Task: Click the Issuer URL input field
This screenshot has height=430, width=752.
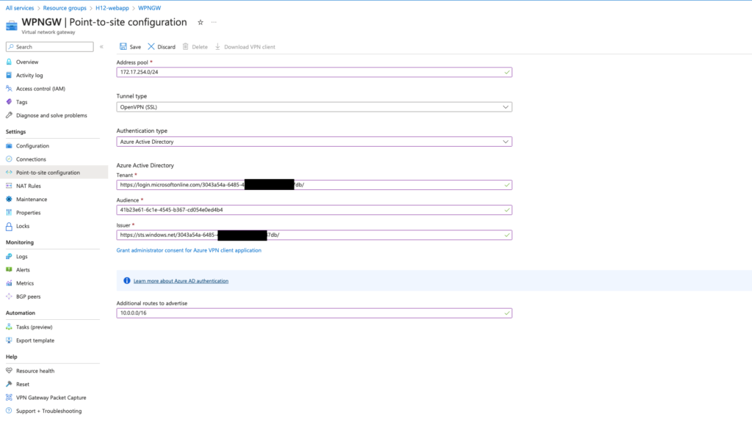Action: 314,235
